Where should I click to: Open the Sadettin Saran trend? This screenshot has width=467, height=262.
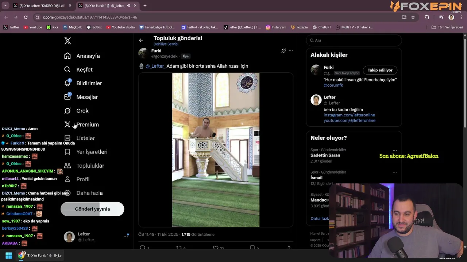tap(325, 155)
